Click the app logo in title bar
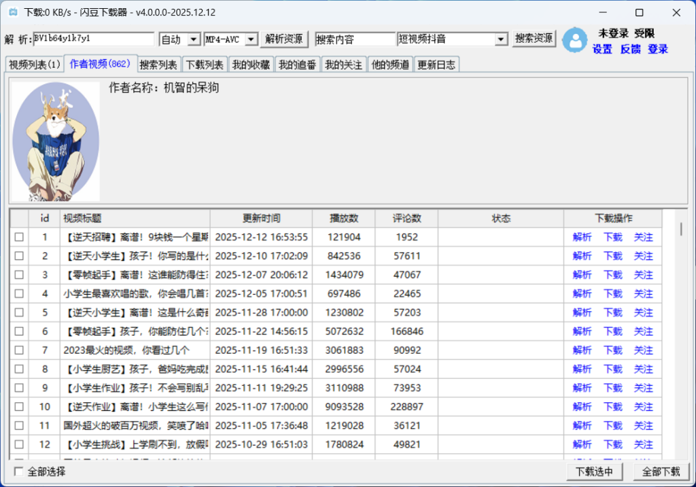 [x=12, y=12]
